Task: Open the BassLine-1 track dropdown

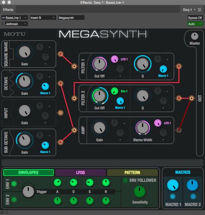Action: coord(14,18)
